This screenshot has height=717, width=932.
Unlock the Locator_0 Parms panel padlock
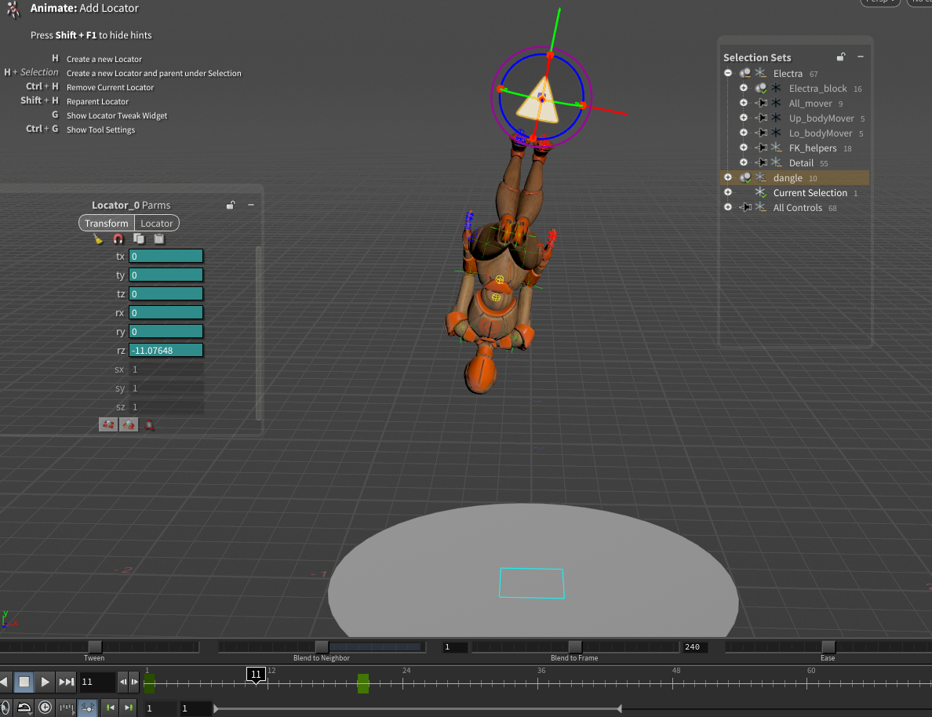pyautogui.click(x=231, y=205)
